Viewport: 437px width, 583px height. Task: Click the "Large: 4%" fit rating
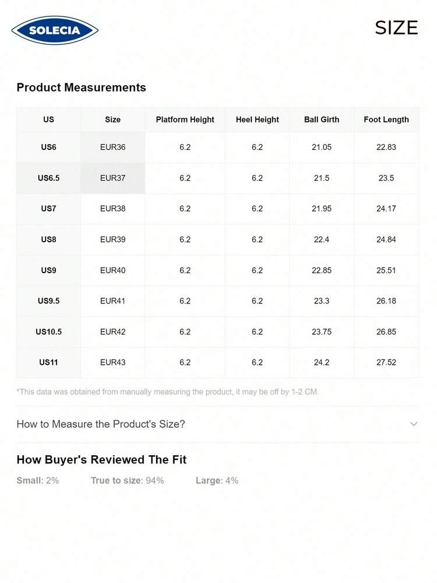(217, 481)
